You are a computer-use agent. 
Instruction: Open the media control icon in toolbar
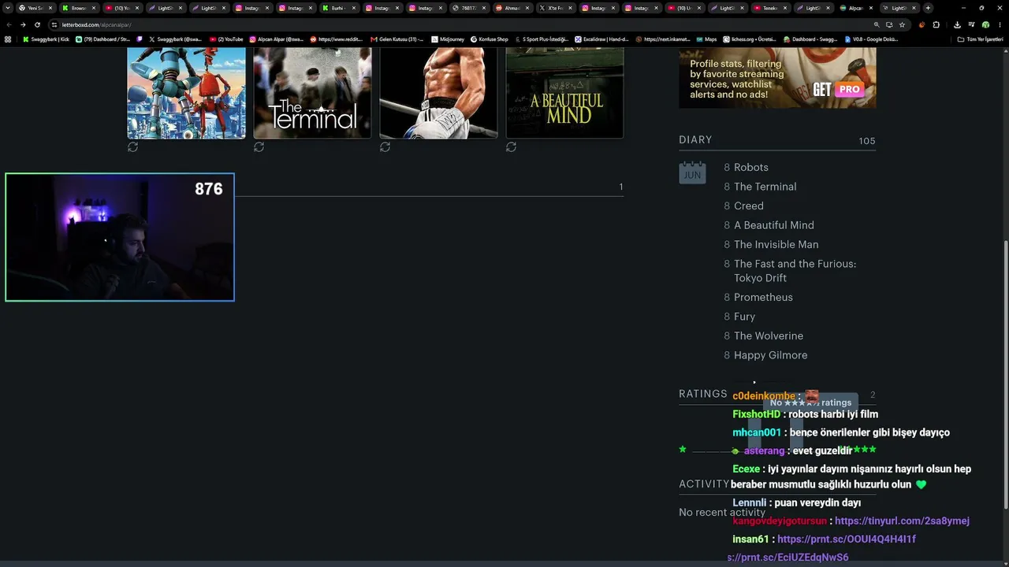pos(971,24)
